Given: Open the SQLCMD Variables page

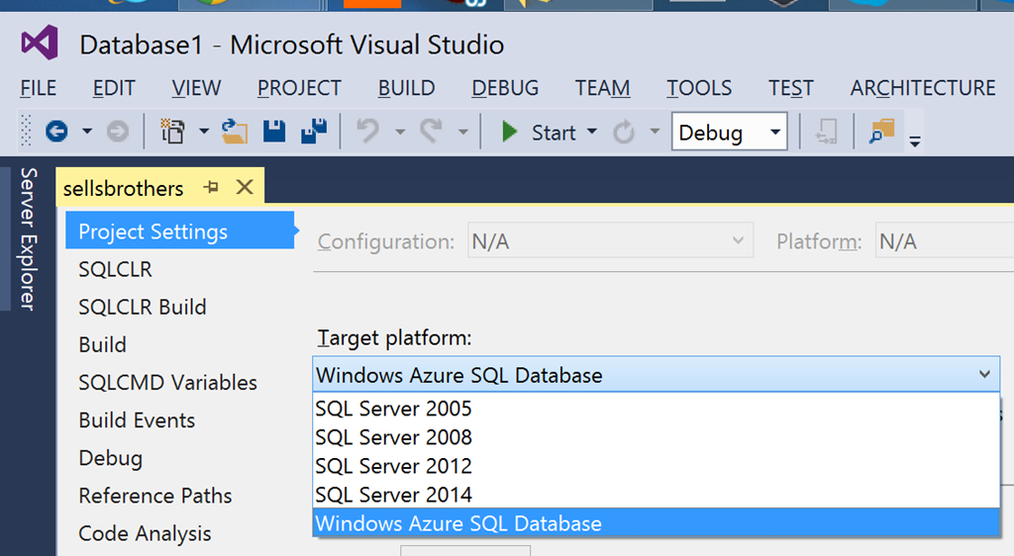Looking at the screenshot, I should 167,382.
